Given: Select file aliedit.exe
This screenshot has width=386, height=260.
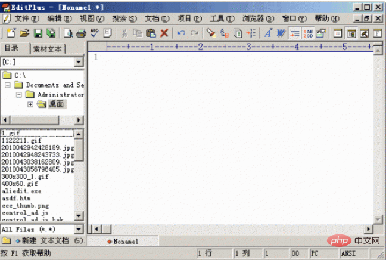Looking at the screenshot, I should point(21,191).
